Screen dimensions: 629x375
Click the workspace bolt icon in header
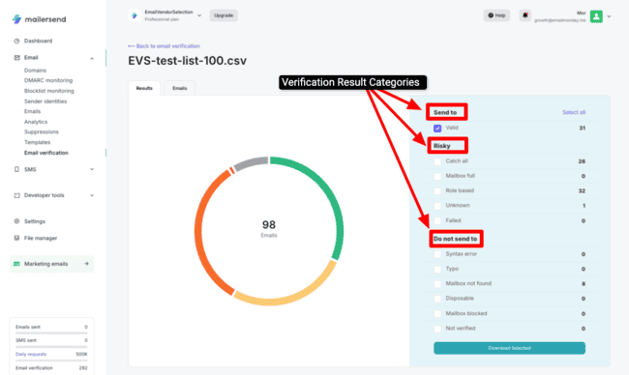click(135, 15)
